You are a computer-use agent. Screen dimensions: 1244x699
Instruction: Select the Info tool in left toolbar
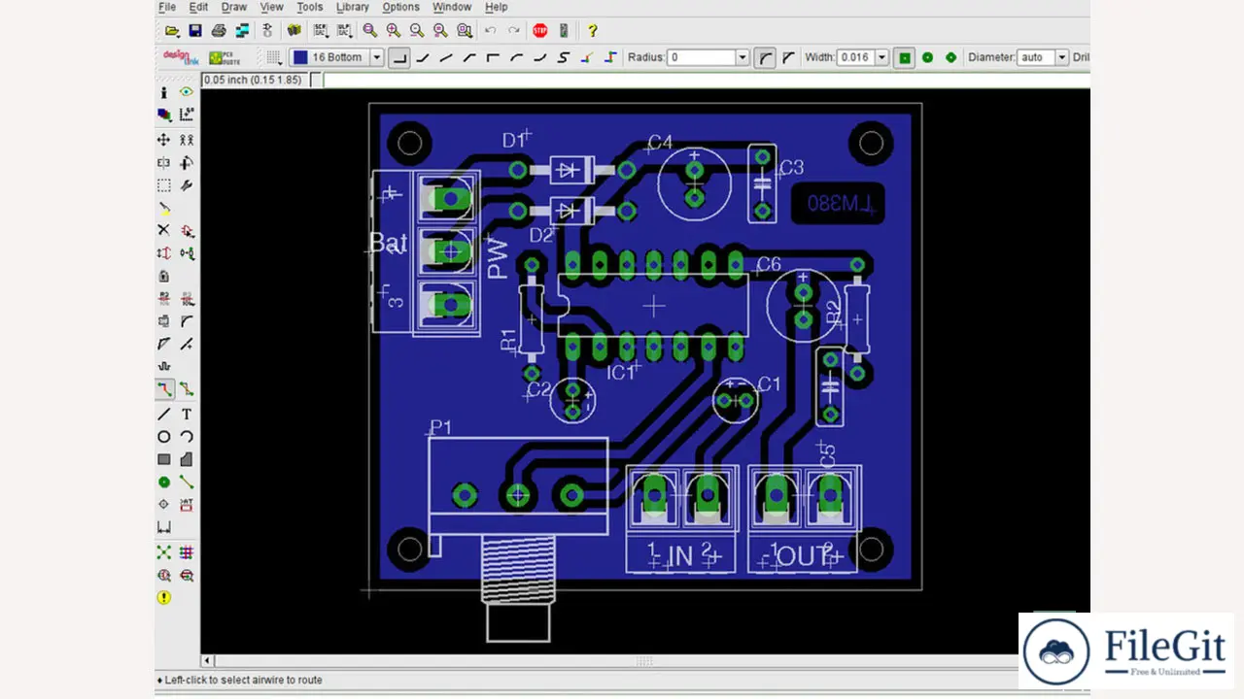tap(163, 92)
